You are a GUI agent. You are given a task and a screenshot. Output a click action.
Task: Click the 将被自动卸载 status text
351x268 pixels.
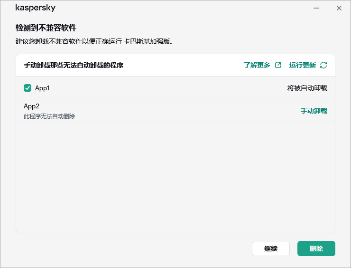pyautogui.click(x=307, y=88)
